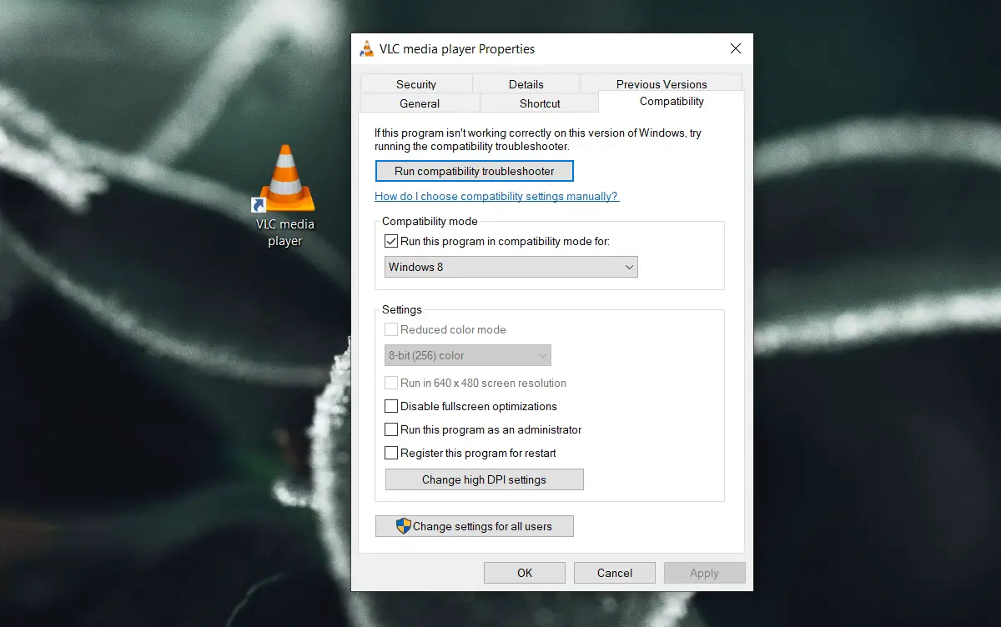This screenshot has width=1001, height=627.
Task: Switch to the Security tab
Action: click(x=416, y=84)
